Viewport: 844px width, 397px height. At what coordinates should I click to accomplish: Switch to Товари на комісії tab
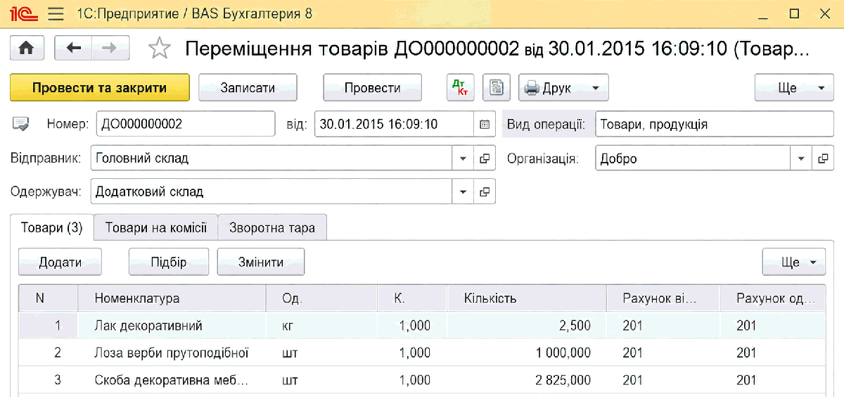[x=155, y=227]
